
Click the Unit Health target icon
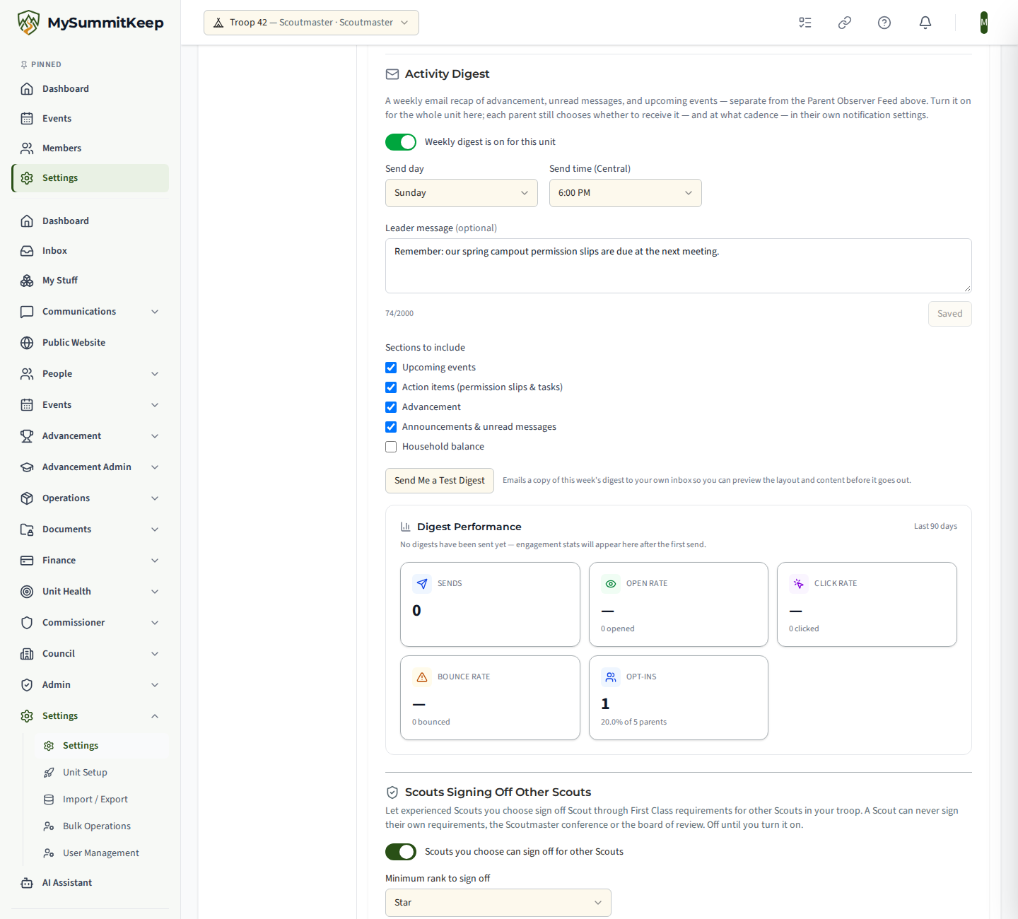pos(27,592)
